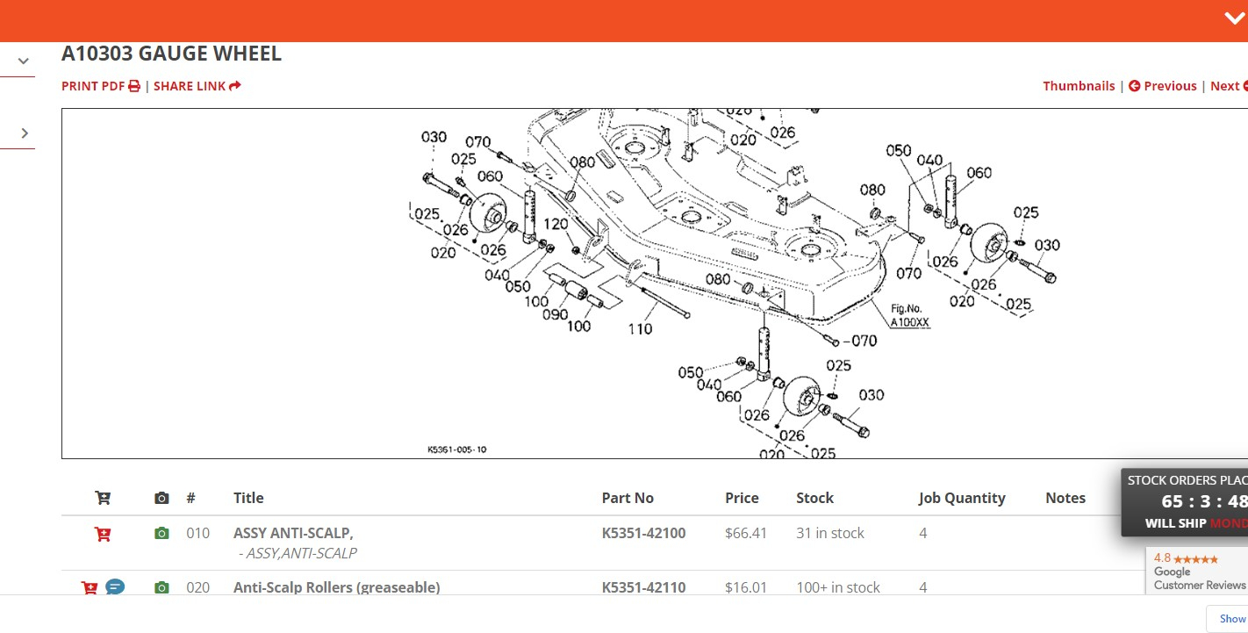Viewport: 1248px width, 633px height.
Task: Click the gauge wheel parts diagram
Action: click(654, 283)
